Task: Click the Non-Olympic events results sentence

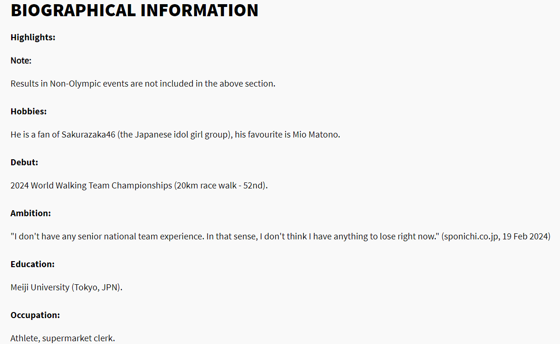Action: [x=143, y=84]
